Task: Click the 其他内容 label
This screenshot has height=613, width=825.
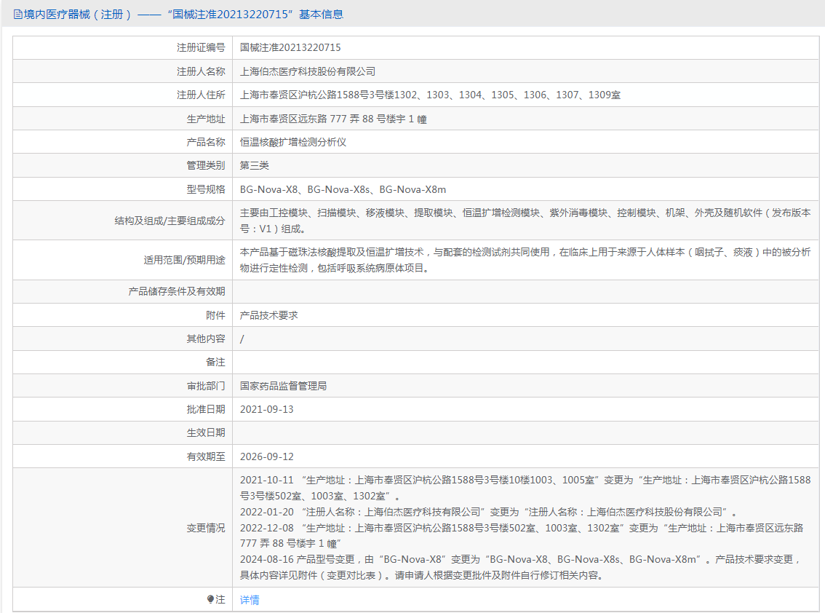Action: point(206,339)
